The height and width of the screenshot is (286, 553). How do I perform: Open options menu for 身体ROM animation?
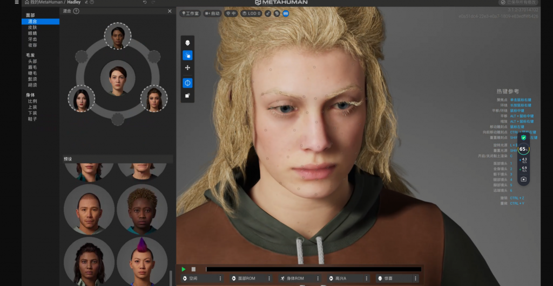coord(318,278)
